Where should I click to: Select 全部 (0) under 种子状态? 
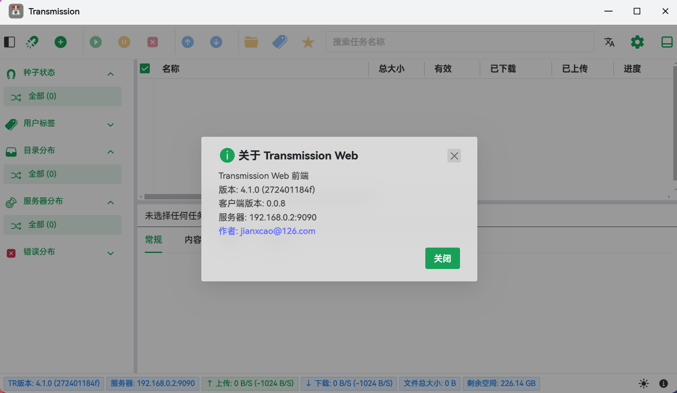click(x=63, y=96)
